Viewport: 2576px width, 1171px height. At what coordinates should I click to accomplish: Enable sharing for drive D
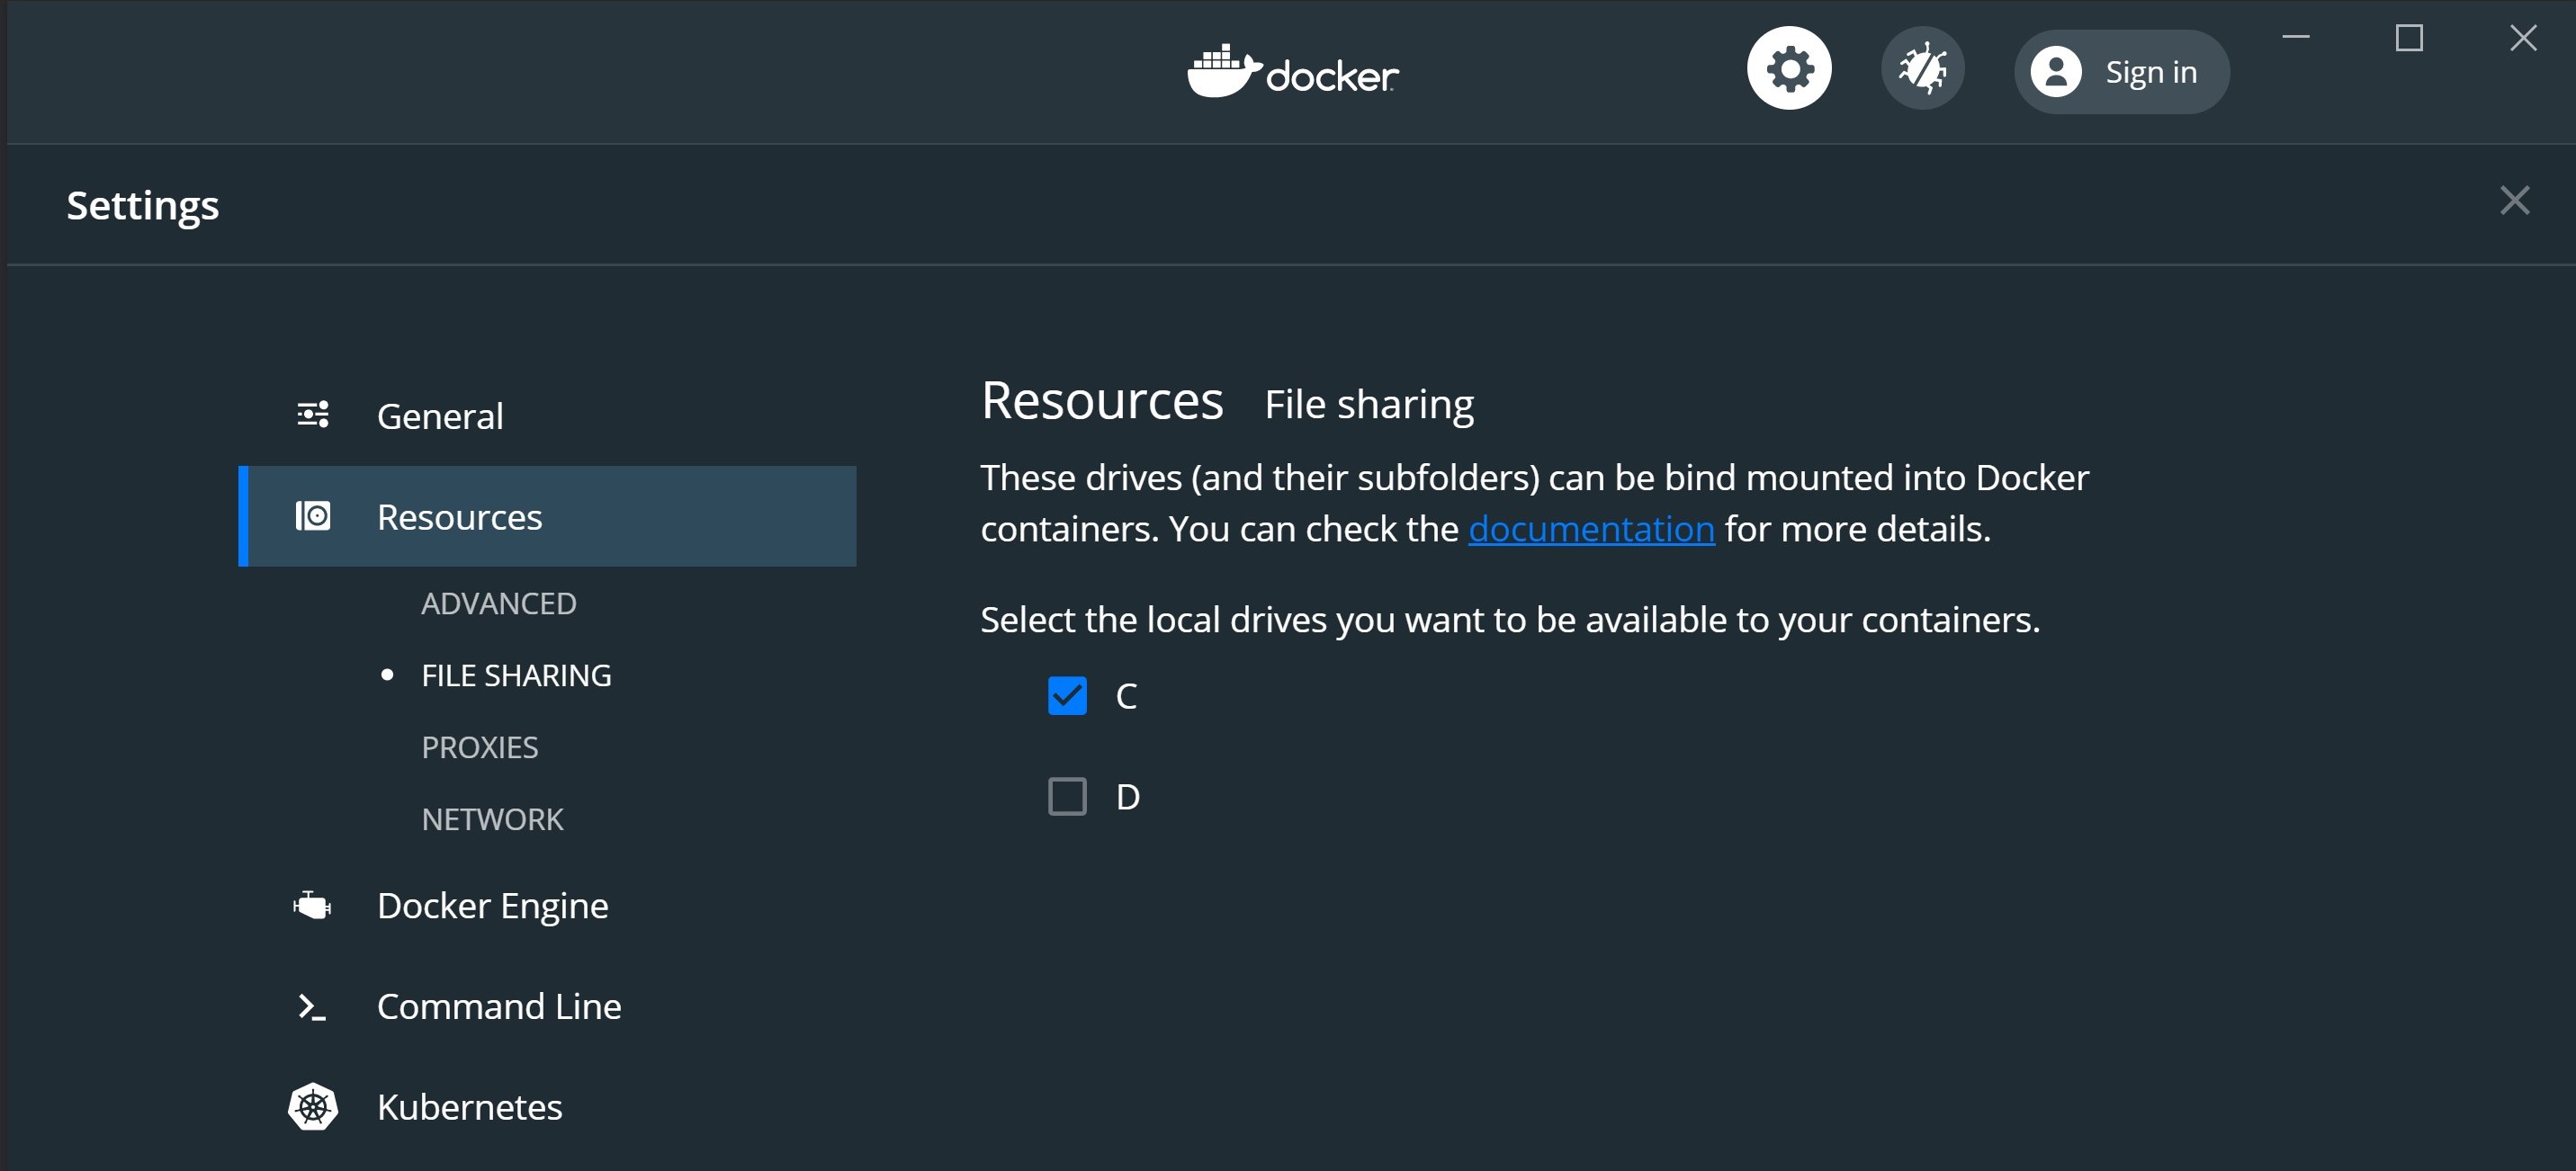(1067, 797)
